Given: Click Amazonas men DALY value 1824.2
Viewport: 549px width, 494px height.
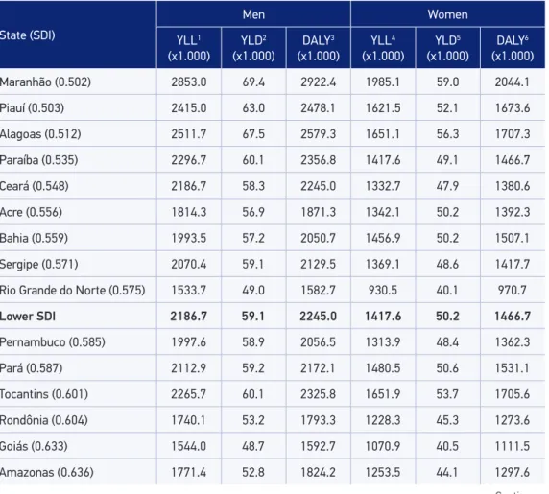Looking at the screenshot, I should tap(319, 472).
